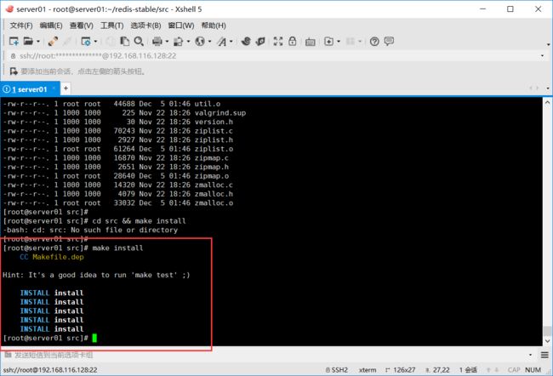The height and width of the screenshot is (376, 553).
Task: Click the status bar ssh://root@192.168.116.128:22 text
Action: [50, 370]
